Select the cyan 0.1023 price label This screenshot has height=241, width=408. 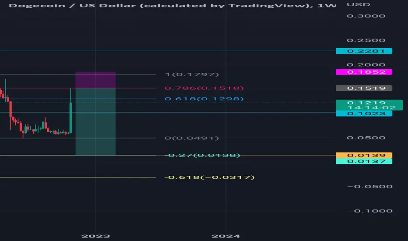[364, 113]
